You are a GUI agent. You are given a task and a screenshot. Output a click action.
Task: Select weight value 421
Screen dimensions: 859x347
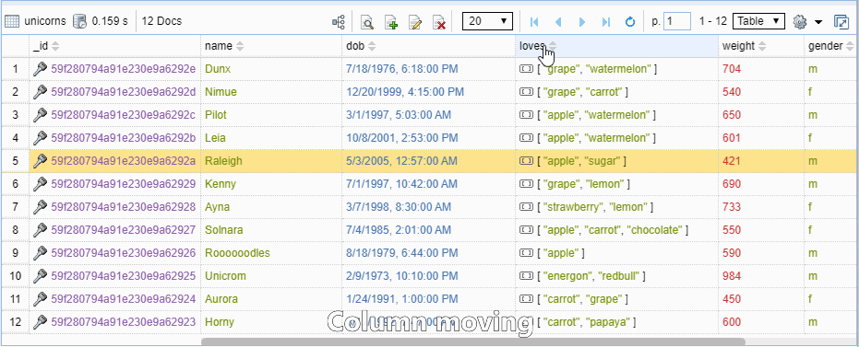coord(732,161)
